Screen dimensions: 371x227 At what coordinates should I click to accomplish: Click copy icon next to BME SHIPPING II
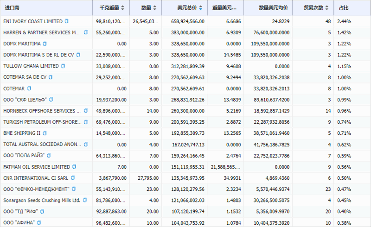(x=45, y=133)
